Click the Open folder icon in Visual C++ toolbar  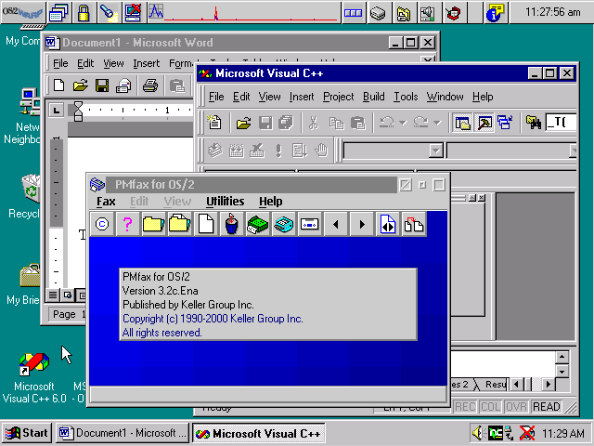[x=243, y=123]
